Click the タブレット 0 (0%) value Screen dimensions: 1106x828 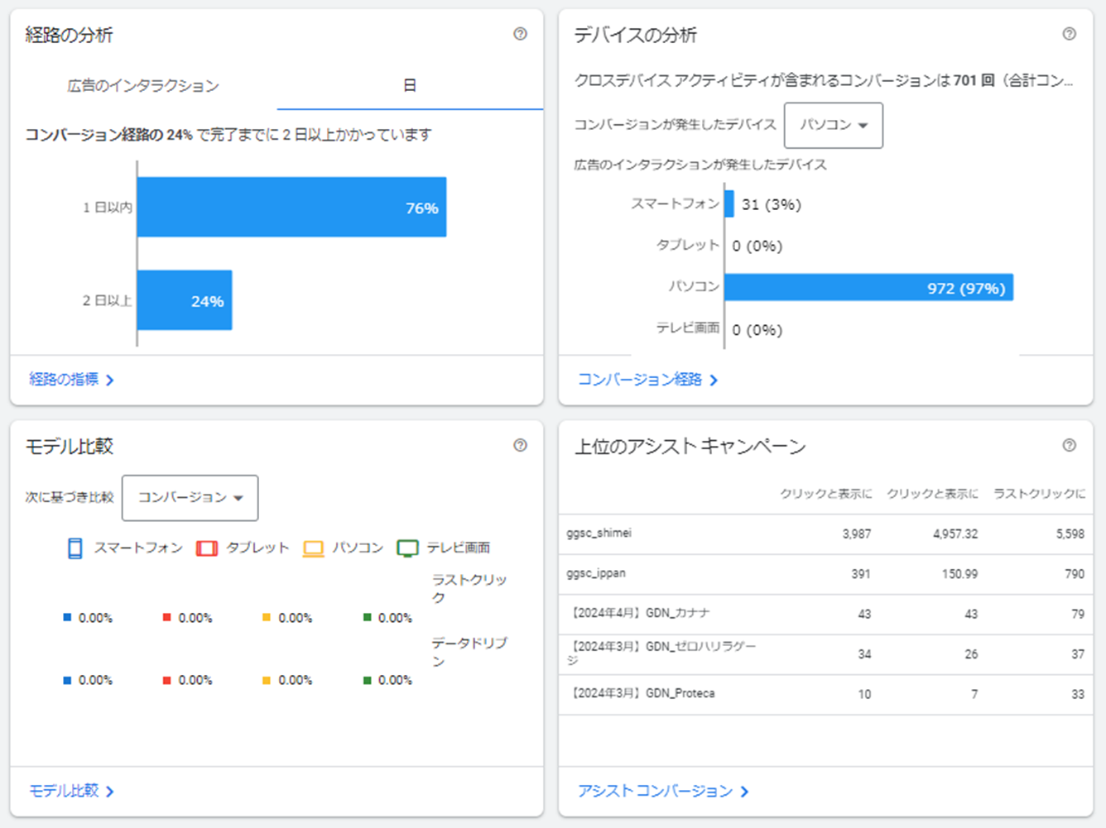click(757, 246)
